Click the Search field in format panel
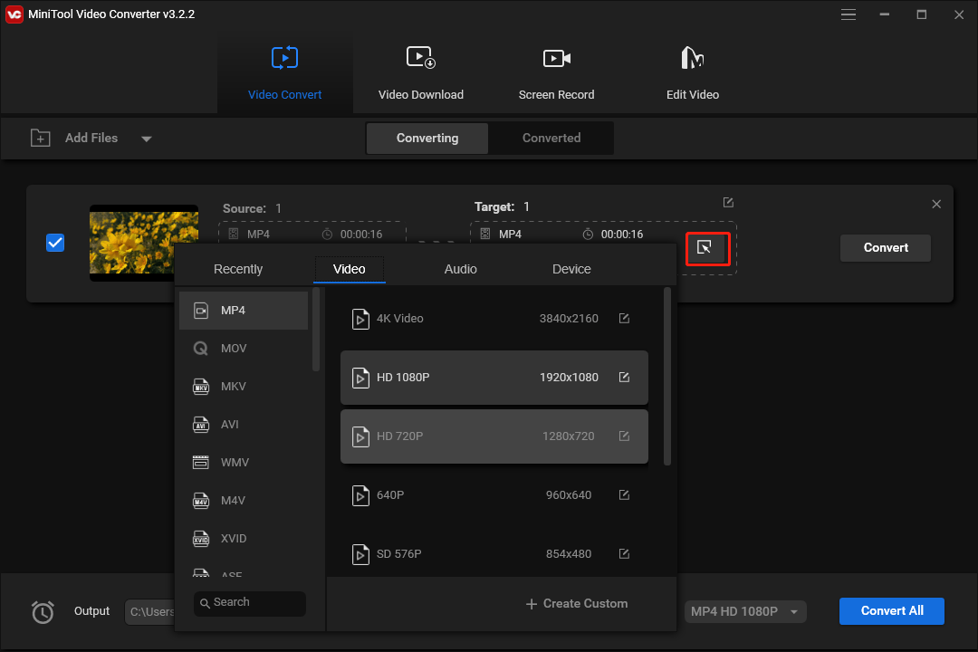Screen dimensions: 978x652 click(x=249, y=603)
